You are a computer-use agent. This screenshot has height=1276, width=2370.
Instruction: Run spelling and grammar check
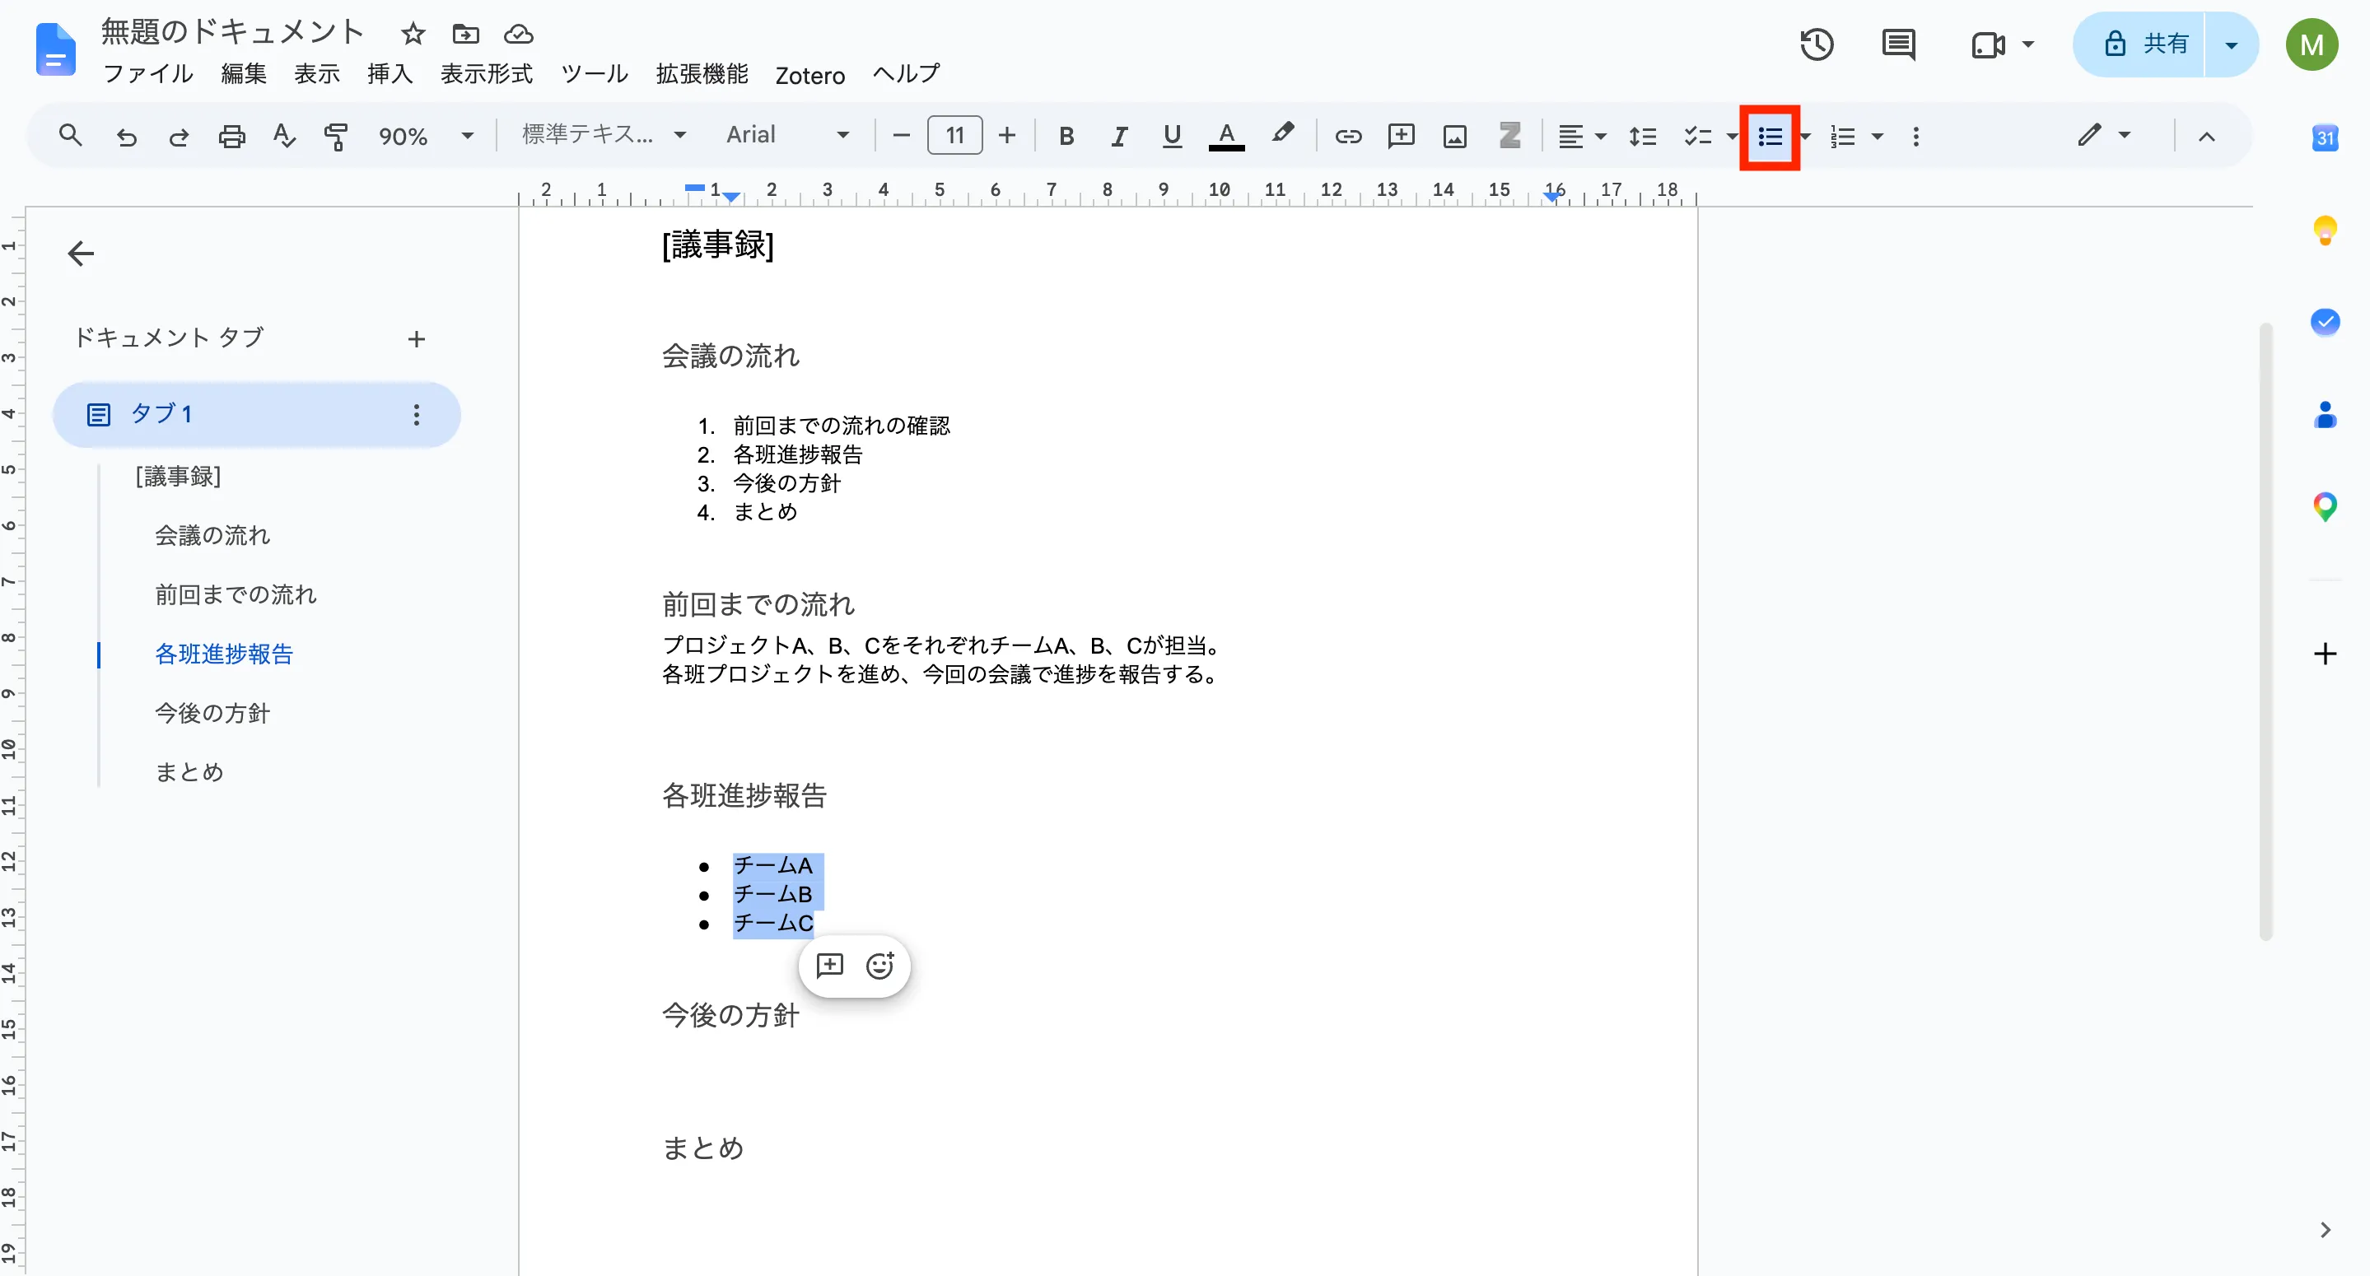[284, 137]
